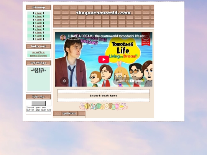Click the Quatro World channel name
The width and height of the screenshot is (207, 155).
tap(73, 39)
